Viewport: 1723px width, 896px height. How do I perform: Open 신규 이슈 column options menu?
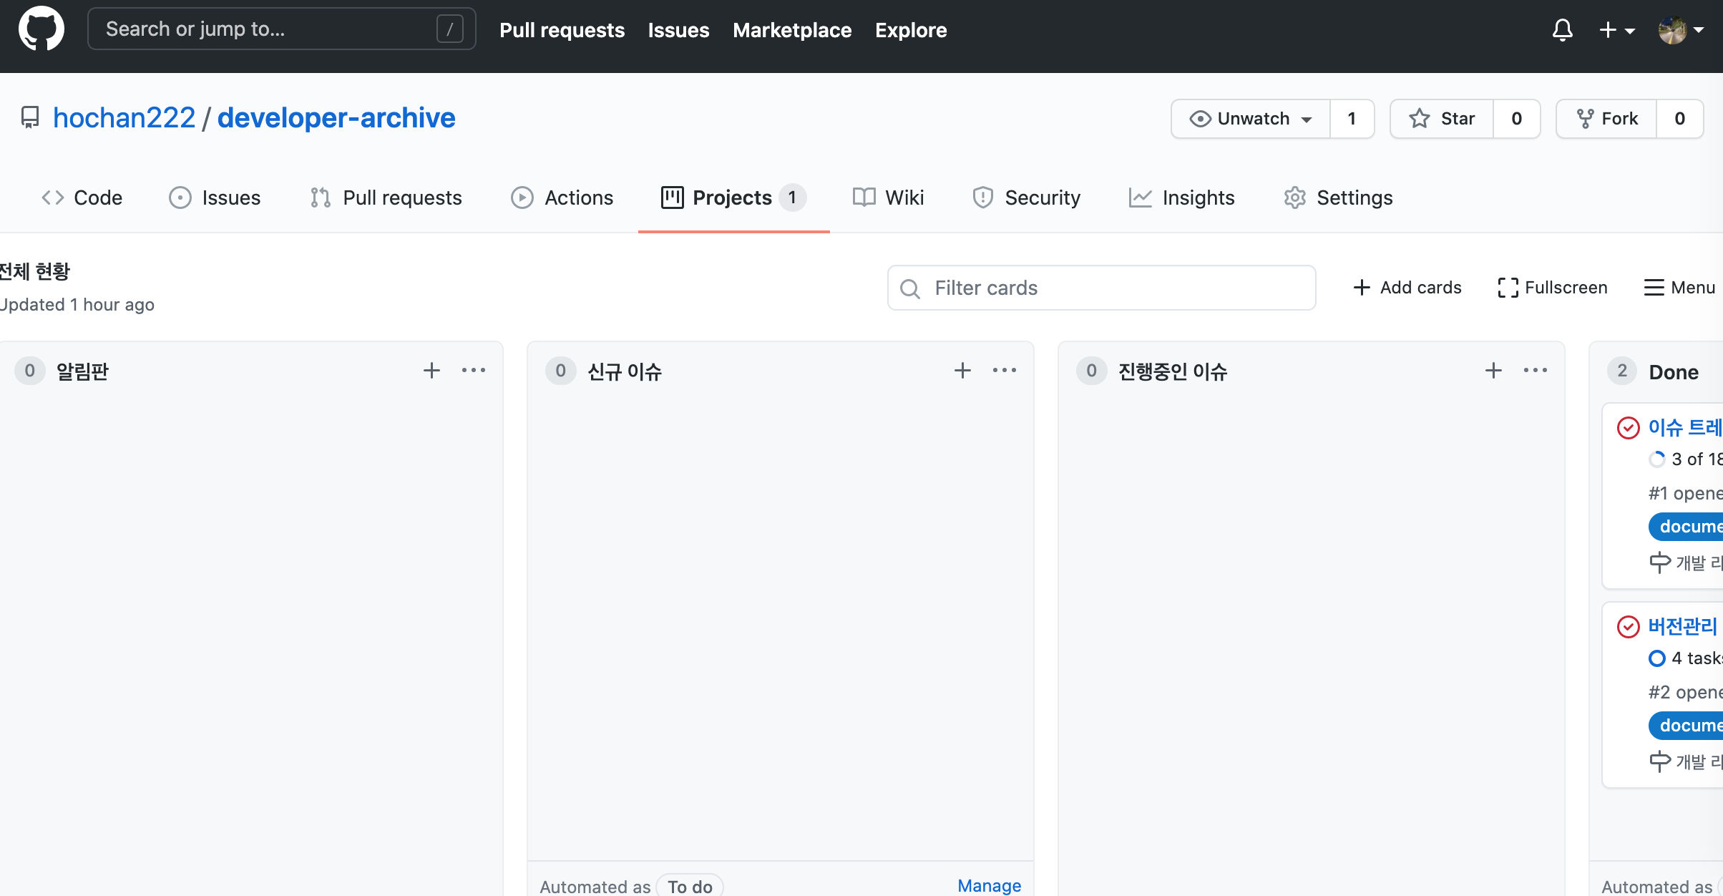[x=1005, y=371]
